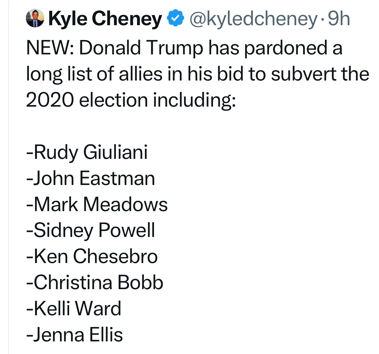
Task: Click the Rudy Giuliani list entry
Action: pyautogui.click(x=87, y=152)
